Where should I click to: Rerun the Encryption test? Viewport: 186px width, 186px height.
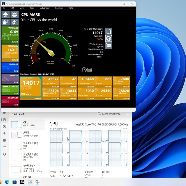pyautogui.click(x=91, y=99)
